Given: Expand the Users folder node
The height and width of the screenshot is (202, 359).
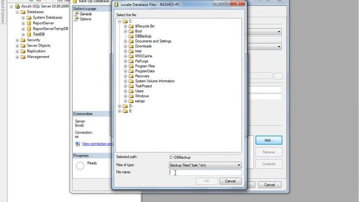Looking at the screenshot, I should click(x=126, y=91).
